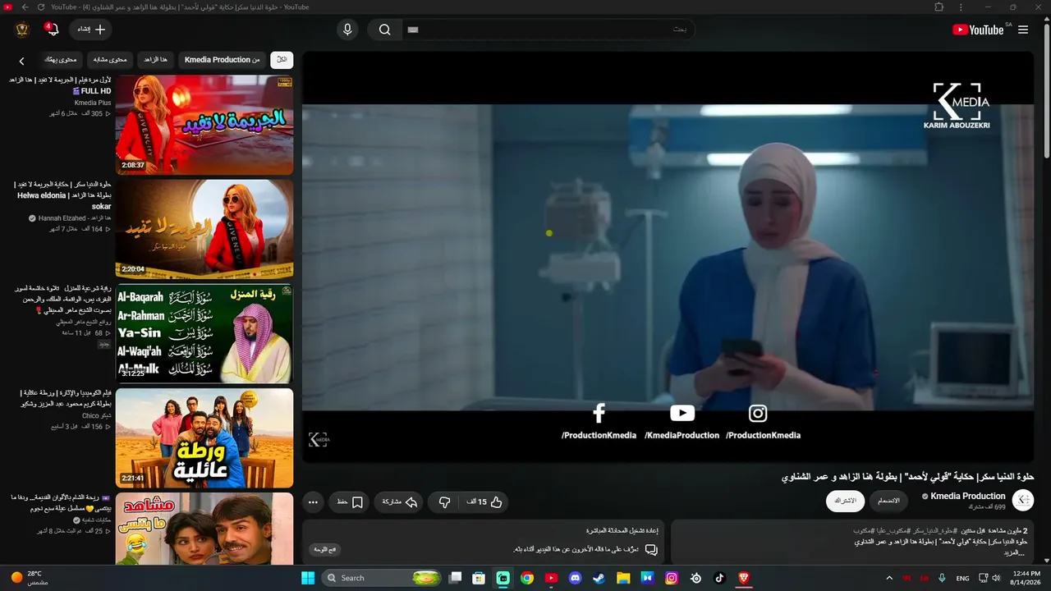Subscribe with the 'الاشتراك' button
Image resolution: width=1051 pixels, height=591 pixels.
coord(845,501)
